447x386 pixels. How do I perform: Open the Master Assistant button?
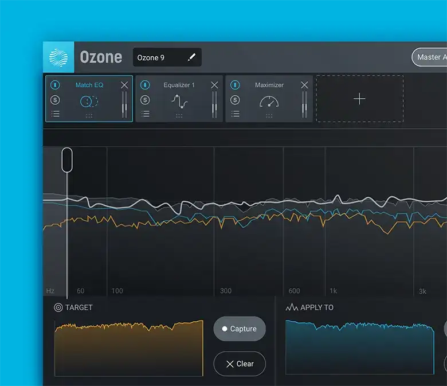point(429,57)
